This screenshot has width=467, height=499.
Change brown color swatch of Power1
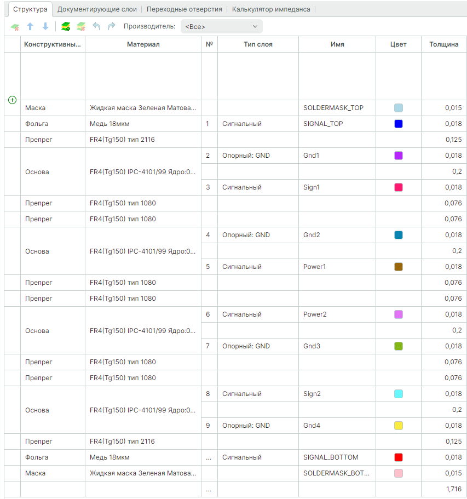398,267
